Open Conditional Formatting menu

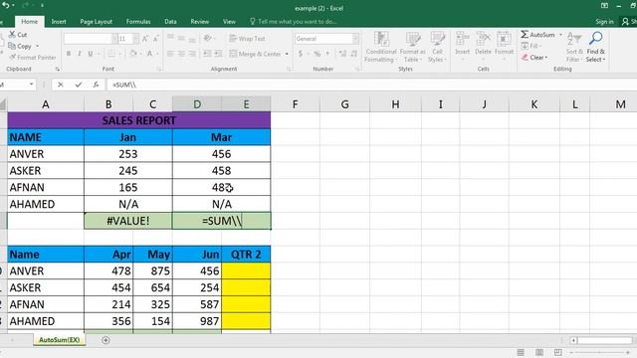click(381, 47)
